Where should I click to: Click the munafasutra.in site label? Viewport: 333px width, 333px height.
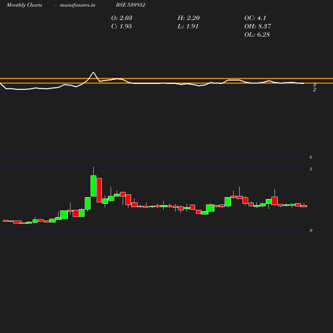pyautogui.click(x=77, y=5)
